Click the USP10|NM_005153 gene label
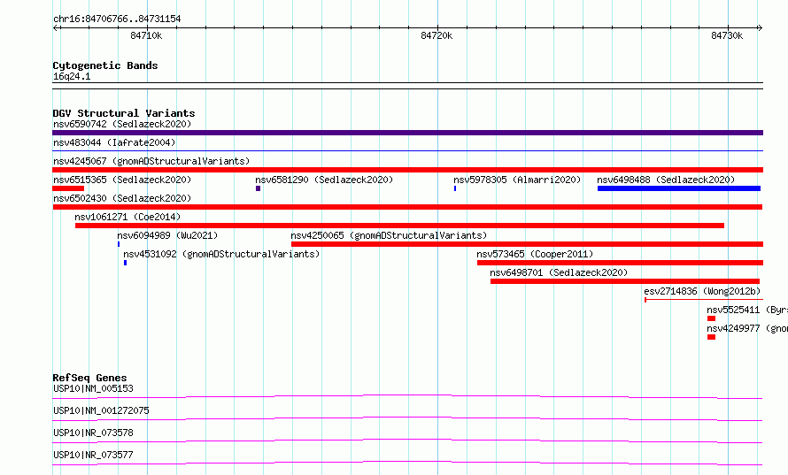 coord(93,388)
